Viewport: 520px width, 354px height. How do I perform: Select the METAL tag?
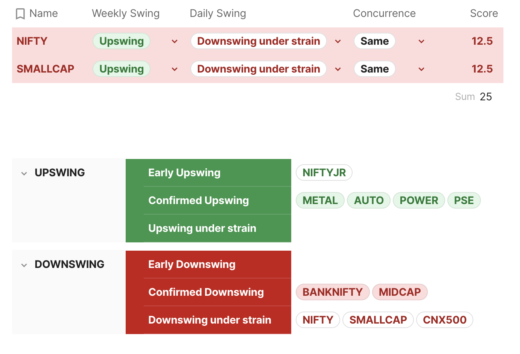[320, 200]
